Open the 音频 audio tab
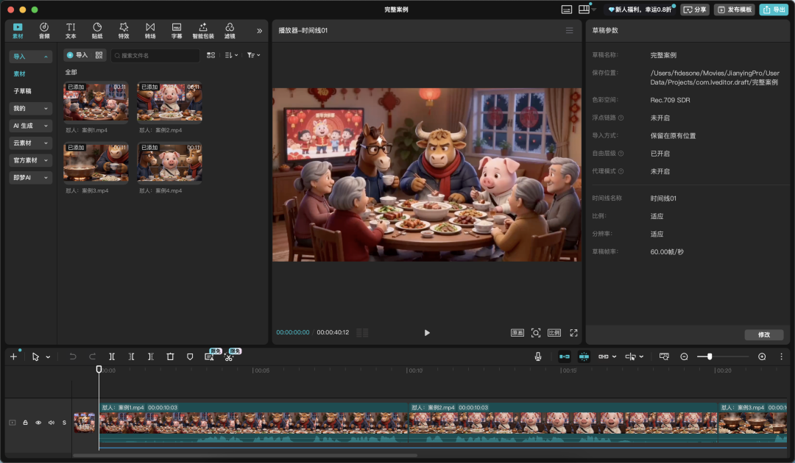The height and width of the screenshot is (463, 795). pyautogui.click(x=44, y=30)
